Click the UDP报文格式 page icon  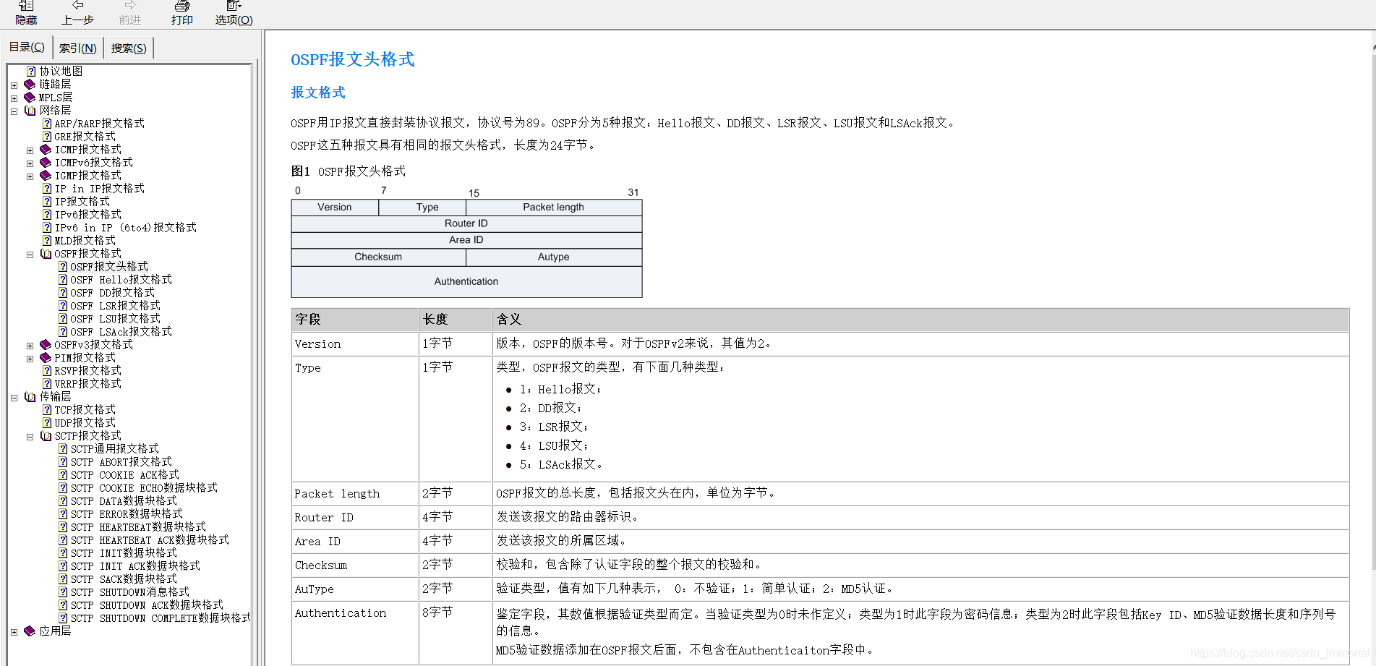point(47,423)
